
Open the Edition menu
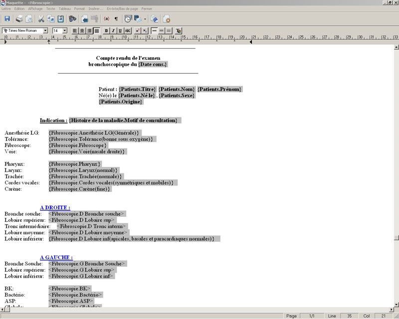point(19,8)
